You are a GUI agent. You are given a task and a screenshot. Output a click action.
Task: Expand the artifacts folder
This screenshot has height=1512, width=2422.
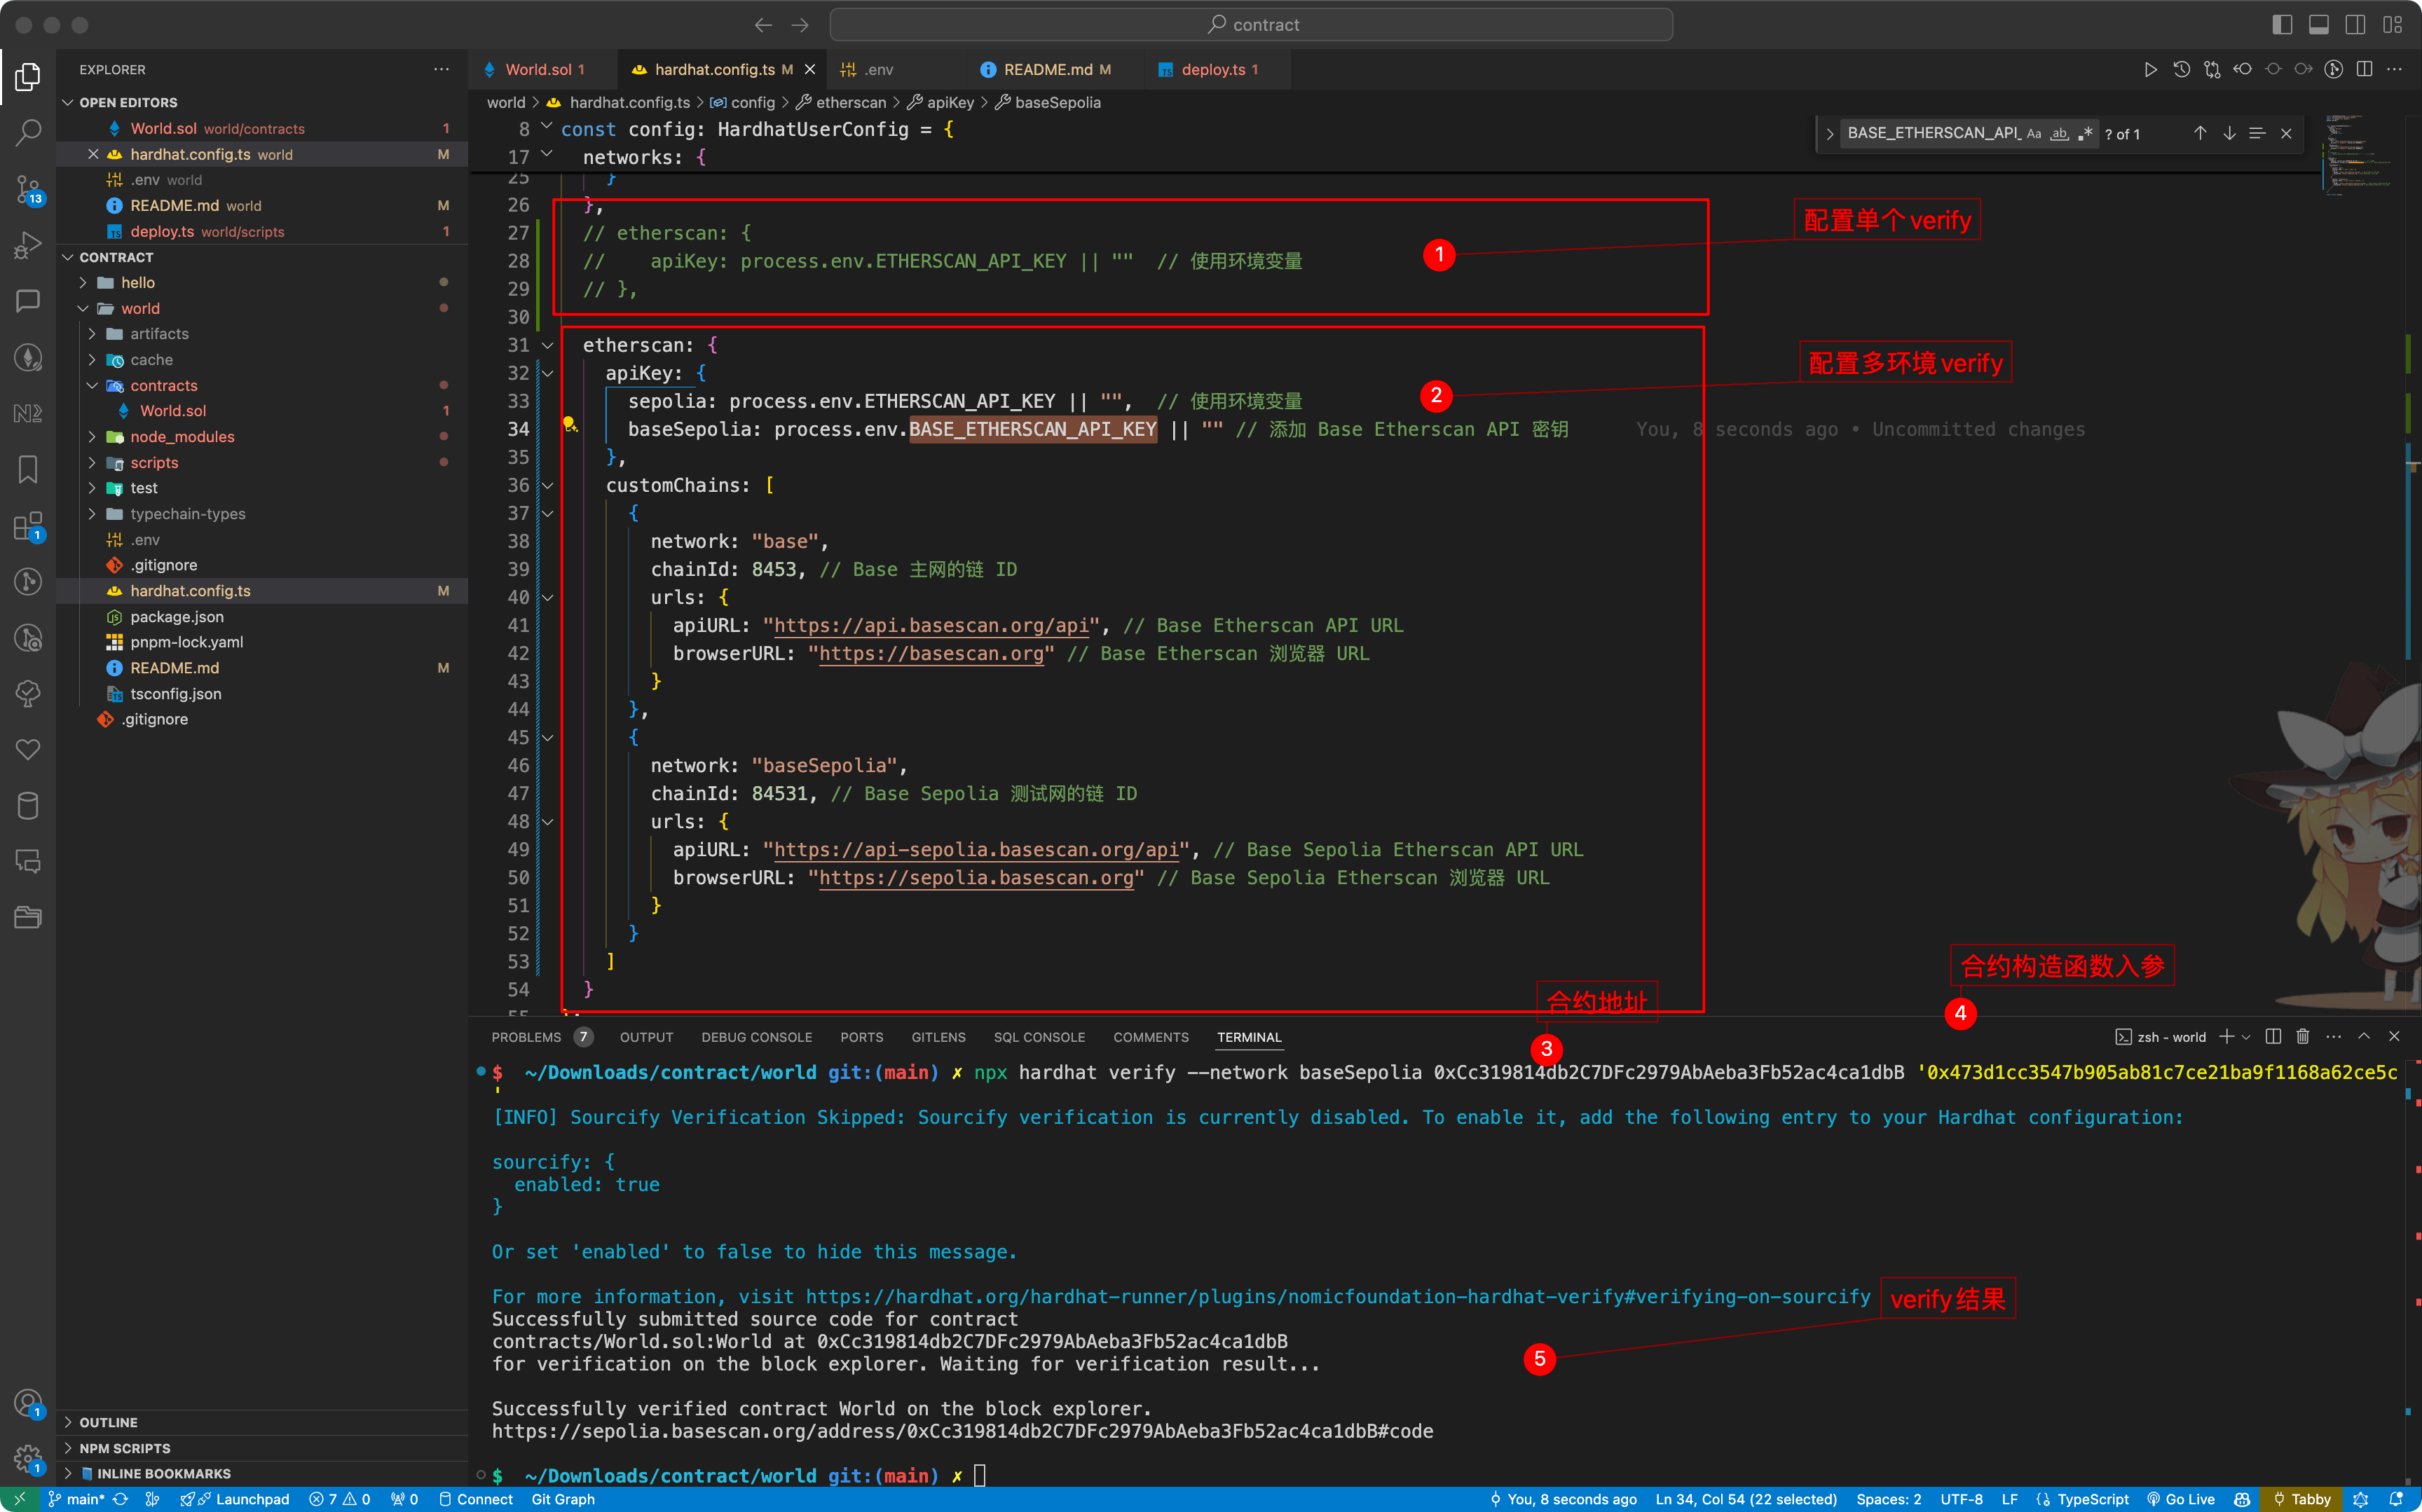point(92,334)
